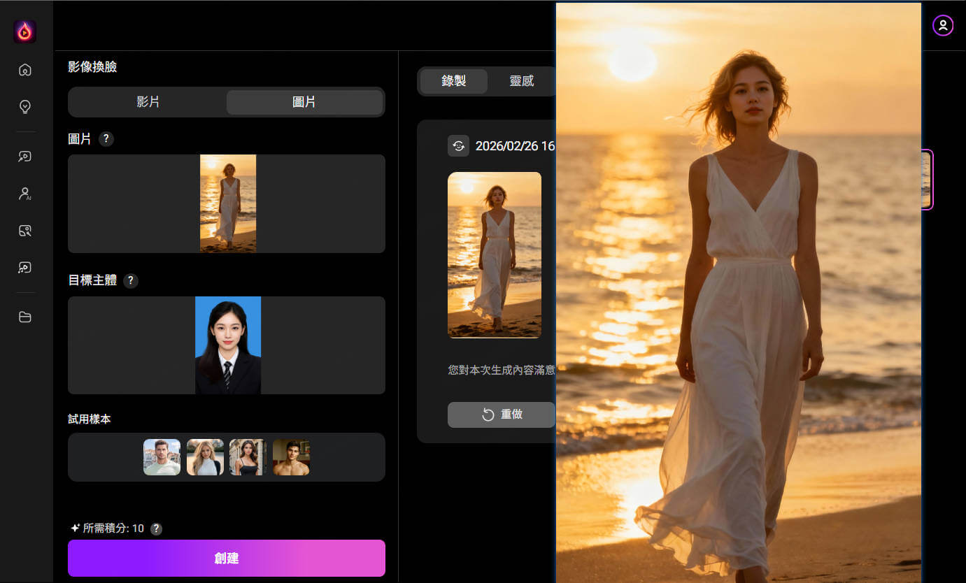Switch to the 影片 tab

(x=148, y=102)
